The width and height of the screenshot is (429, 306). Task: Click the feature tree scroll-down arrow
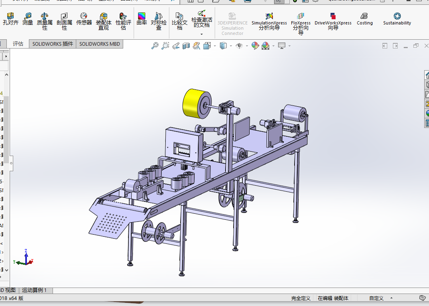(6, 270)
